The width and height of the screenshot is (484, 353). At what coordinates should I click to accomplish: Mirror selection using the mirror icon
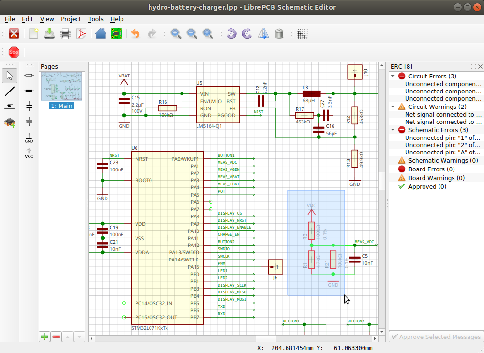263,33
